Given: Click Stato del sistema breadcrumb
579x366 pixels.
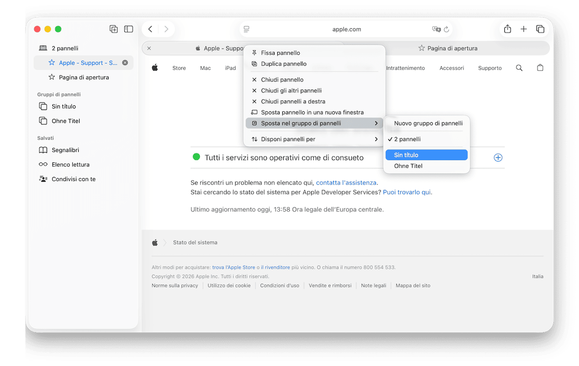Looking at the screenshot, I should pos(195,243).
